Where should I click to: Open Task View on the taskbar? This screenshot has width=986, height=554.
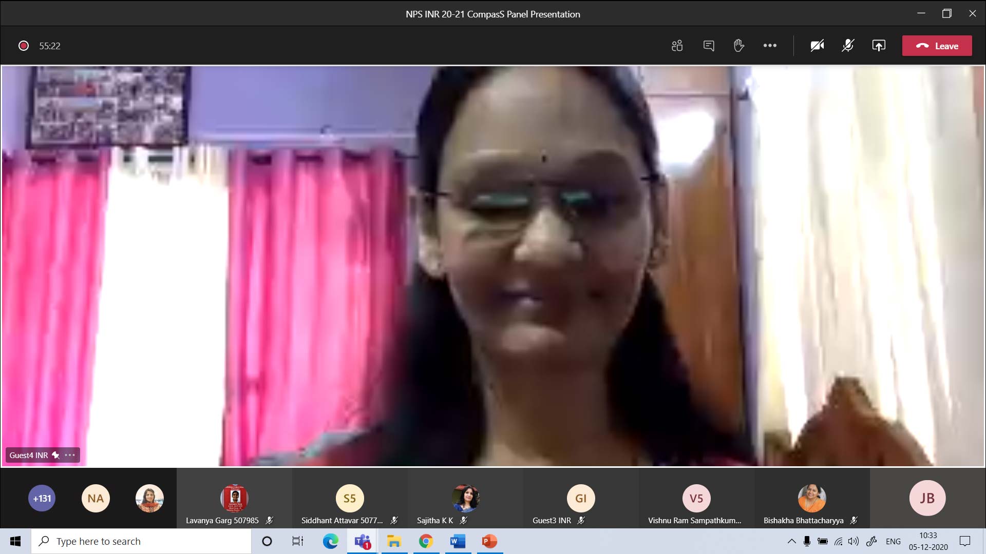click(298, 541)
